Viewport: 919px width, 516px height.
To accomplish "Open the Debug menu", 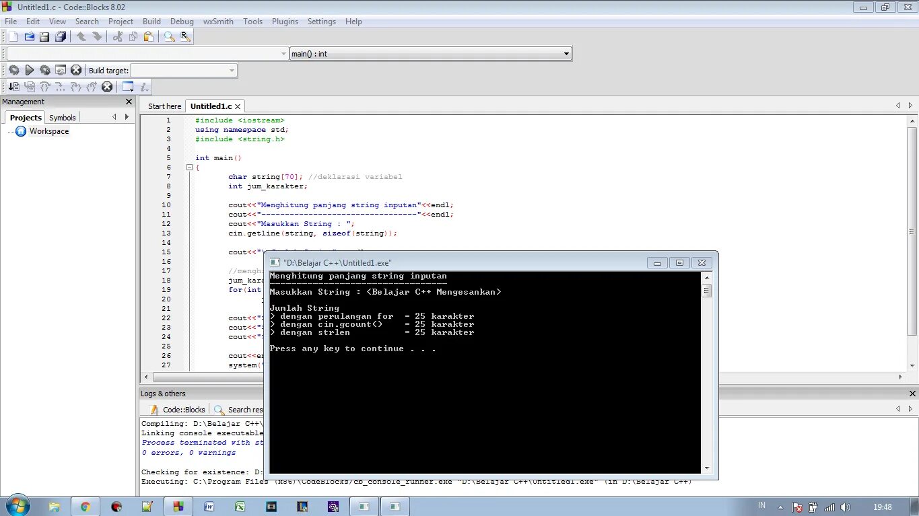I will (182, 22).
